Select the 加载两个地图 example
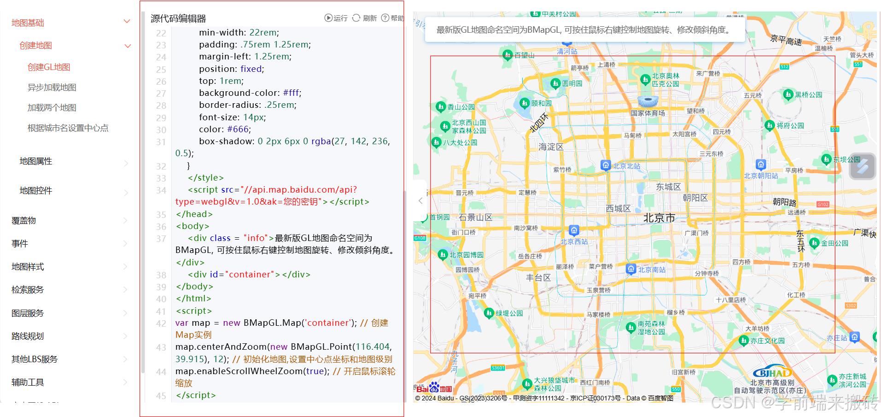881x417 pixels. point(52,108)
